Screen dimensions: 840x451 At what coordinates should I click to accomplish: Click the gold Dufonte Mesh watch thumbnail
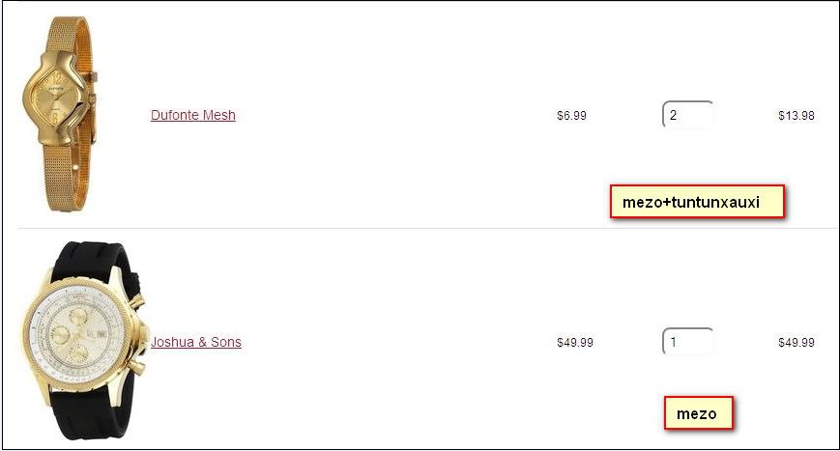60,114
